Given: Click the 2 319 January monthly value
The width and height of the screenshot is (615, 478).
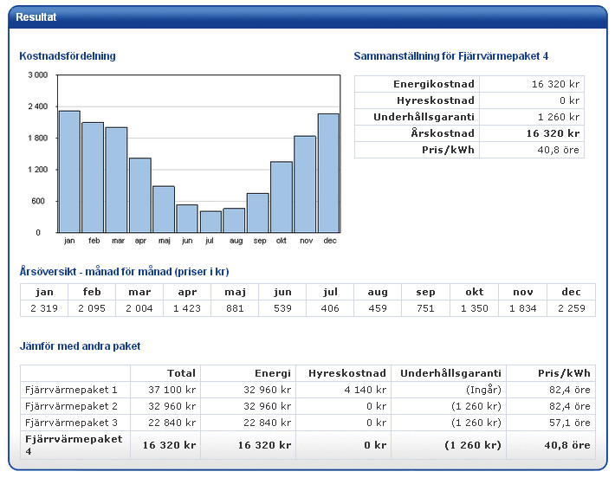Looking at the screenshot, I should pos(43,308).
